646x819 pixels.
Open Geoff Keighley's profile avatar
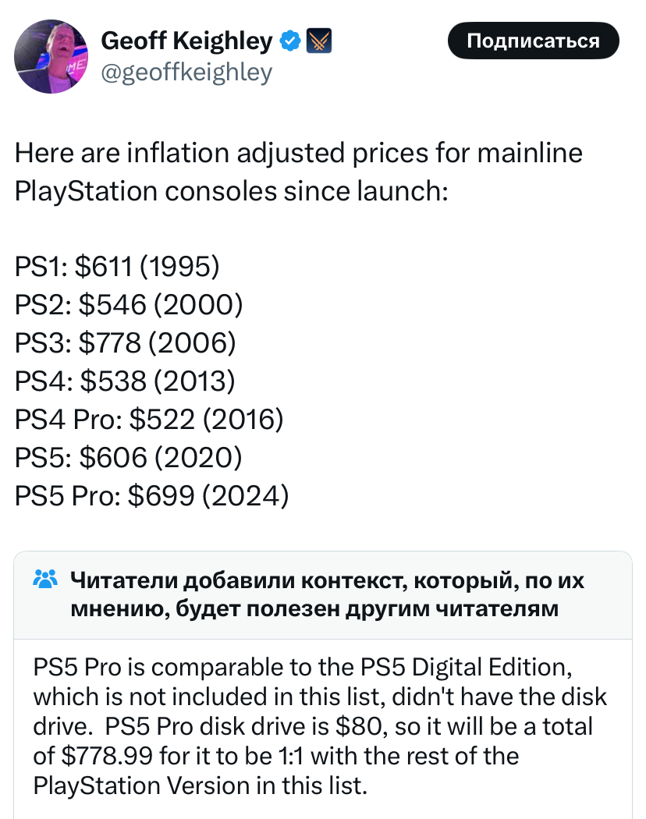[51, 56]
